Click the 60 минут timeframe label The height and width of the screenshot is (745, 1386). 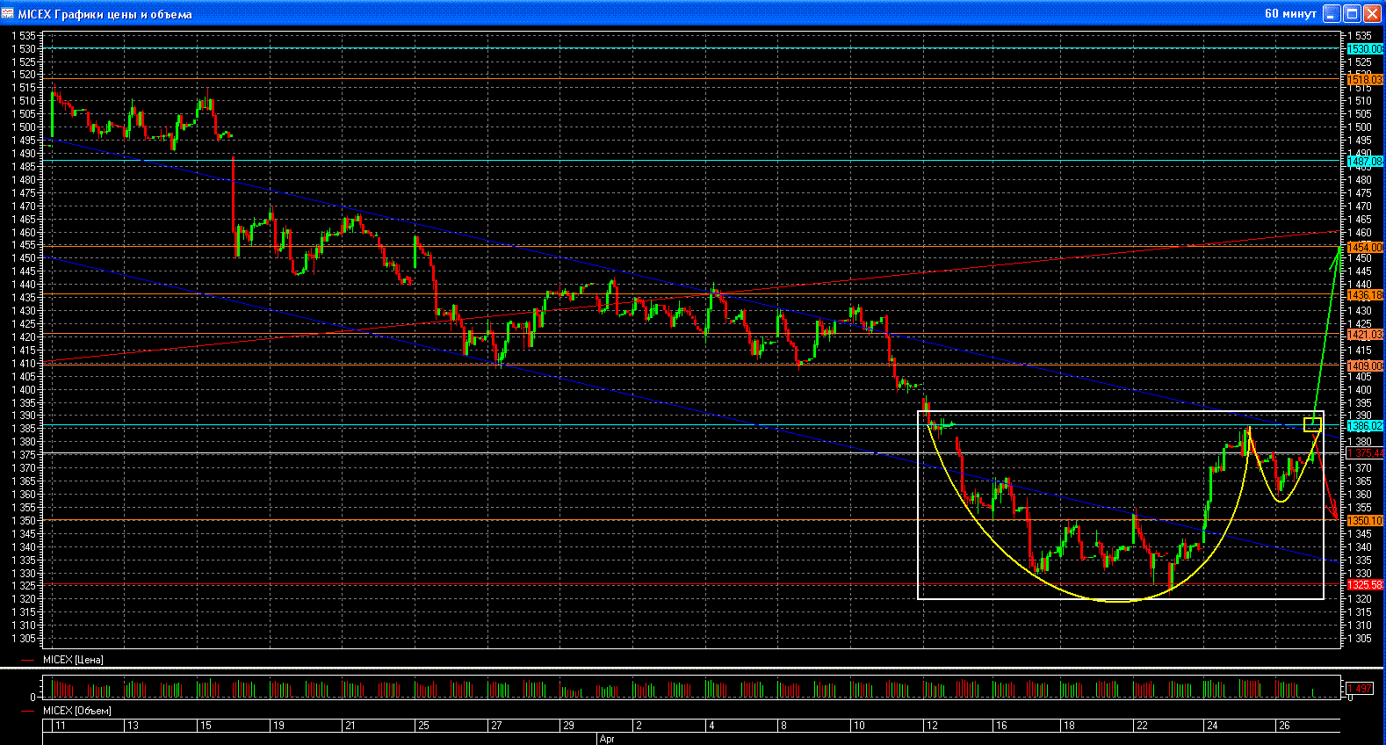point(1289,13)
